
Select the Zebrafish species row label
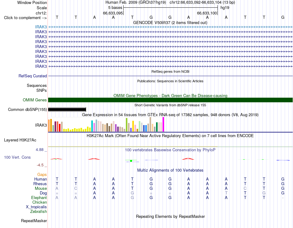39,212
